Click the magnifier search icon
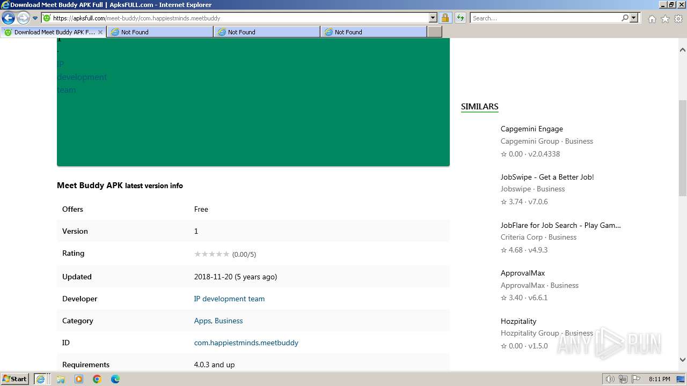 [625, 18]
